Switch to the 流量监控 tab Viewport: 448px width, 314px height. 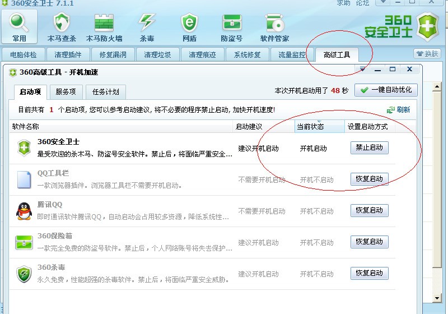[292, 54]
